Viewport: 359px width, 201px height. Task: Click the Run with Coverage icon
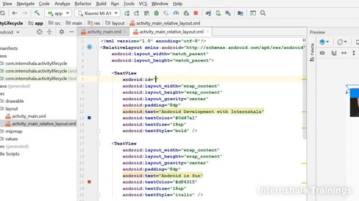coord(166,13)
